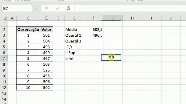Click cell with value 503
186x104 pixels.
click(46, 64)
